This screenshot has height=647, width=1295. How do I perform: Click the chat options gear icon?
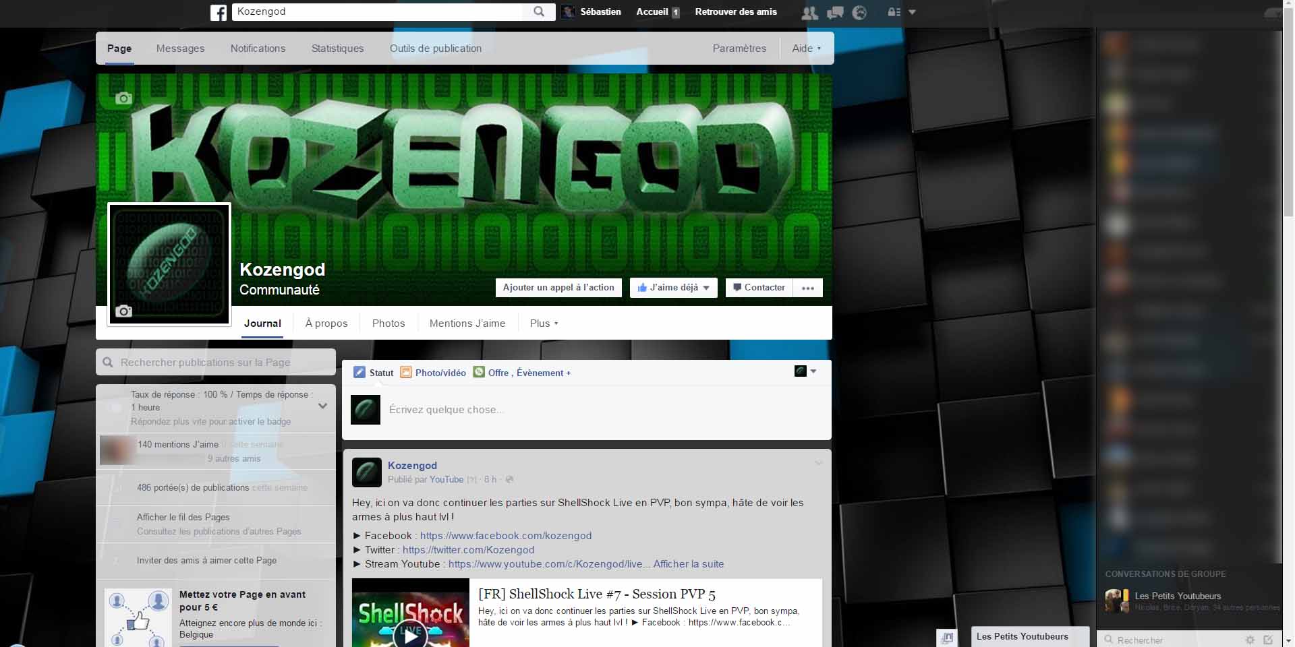(x=1250, y=640)
